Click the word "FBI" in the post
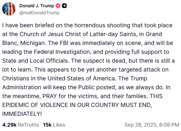This screenshot has height=131, width=181. tap(64, 43)
